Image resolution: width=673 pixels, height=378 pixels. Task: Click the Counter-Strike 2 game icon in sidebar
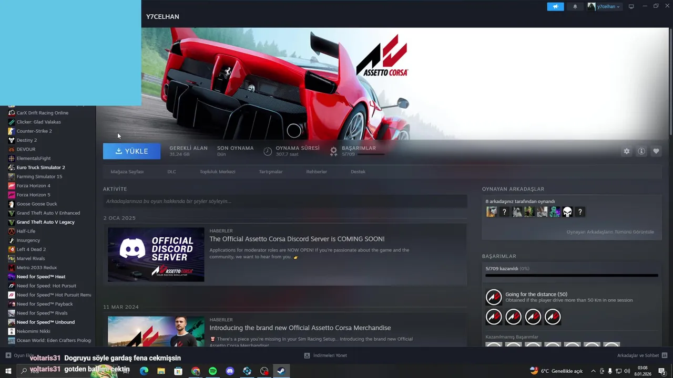point(12,131)
